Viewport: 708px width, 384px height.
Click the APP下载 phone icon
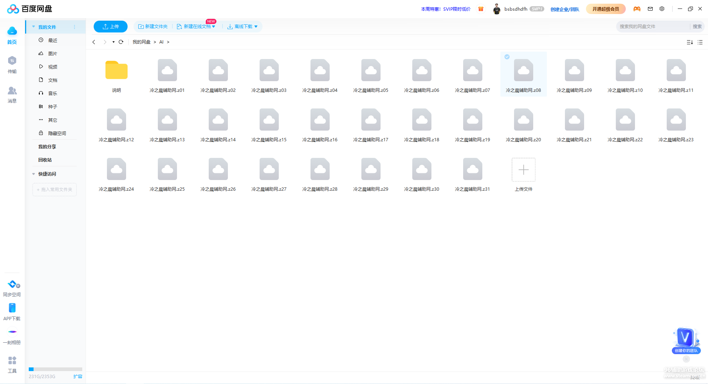12,308
